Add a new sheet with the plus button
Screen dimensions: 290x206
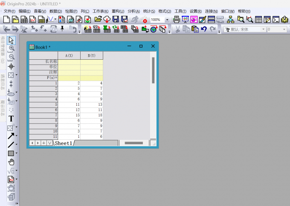pos(43,143)
